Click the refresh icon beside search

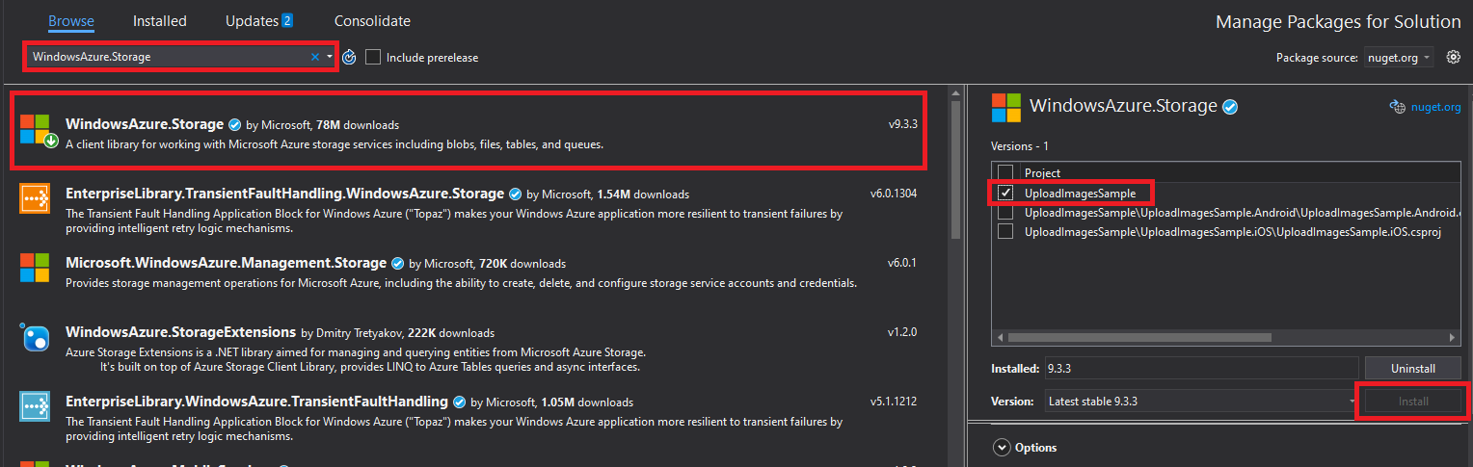click(x=349, y=58)
